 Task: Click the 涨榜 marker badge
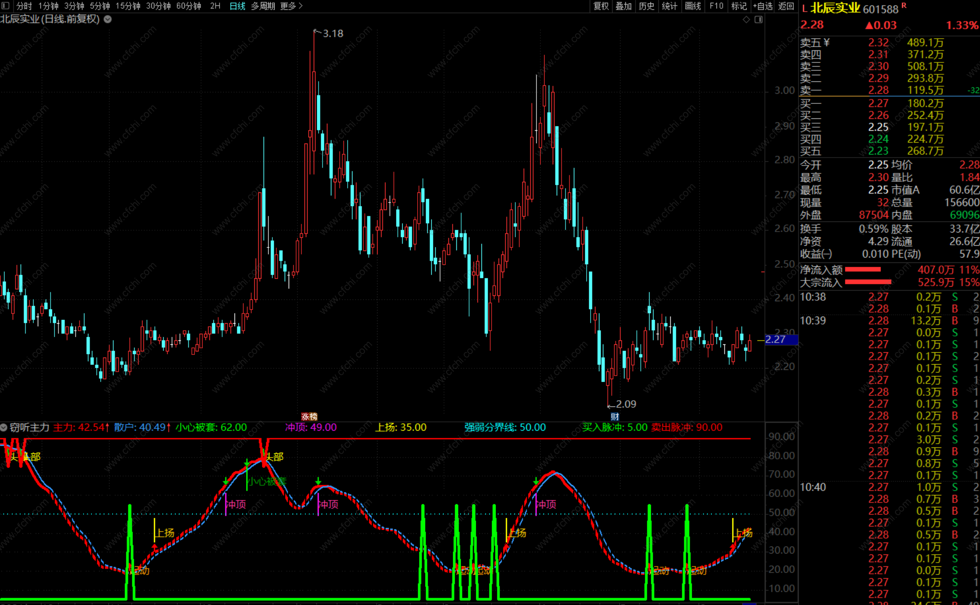[309, 417]
